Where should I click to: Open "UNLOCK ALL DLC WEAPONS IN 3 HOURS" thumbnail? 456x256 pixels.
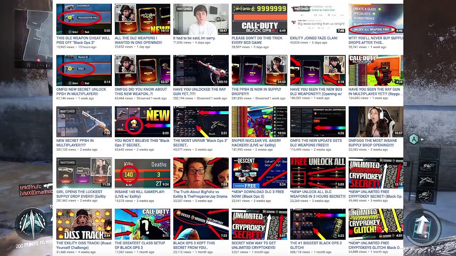tap(318, 173)
